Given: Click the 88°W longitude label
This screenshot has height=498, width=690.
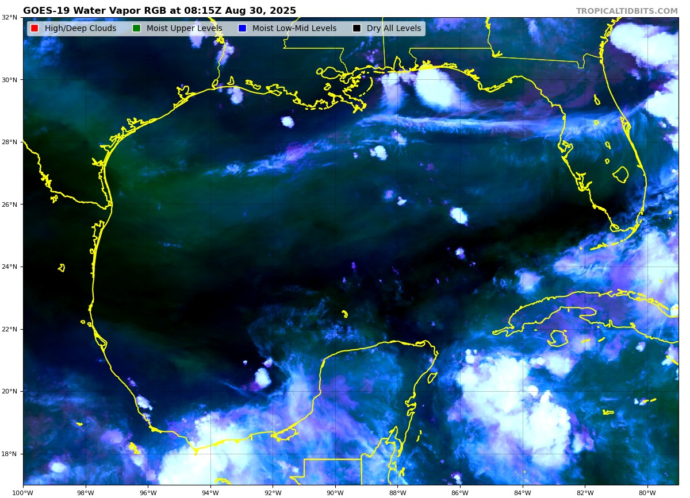Looking at the screenshot, I should [397, 492].
